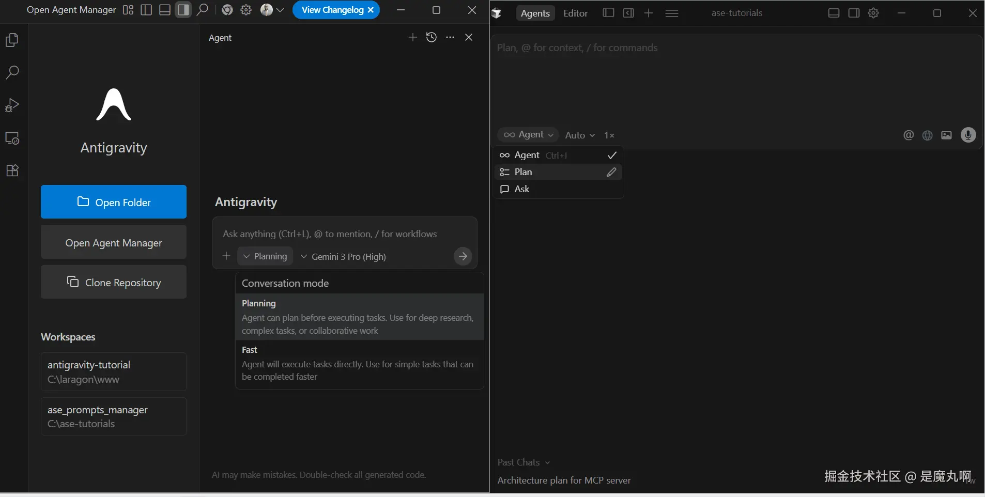Toggle the right sidebar icon in the right window
Screen dimensions: 985x497
coord(854,13)
